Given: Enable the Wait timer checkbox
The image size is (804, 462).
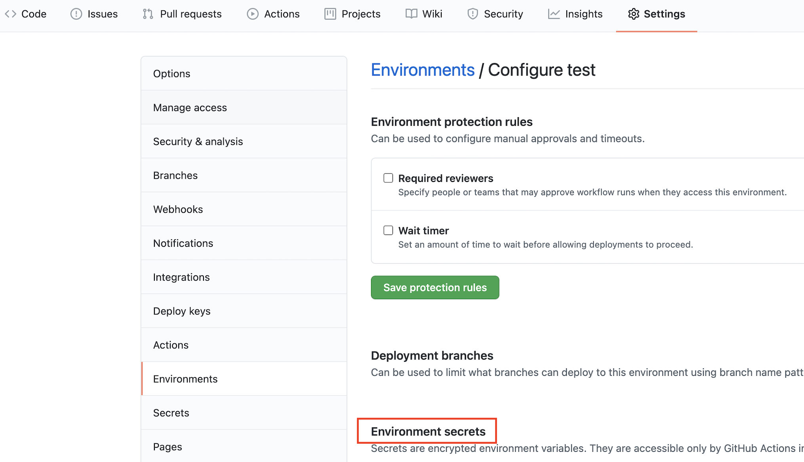Looking at the screenshot, I should point(388,230).
